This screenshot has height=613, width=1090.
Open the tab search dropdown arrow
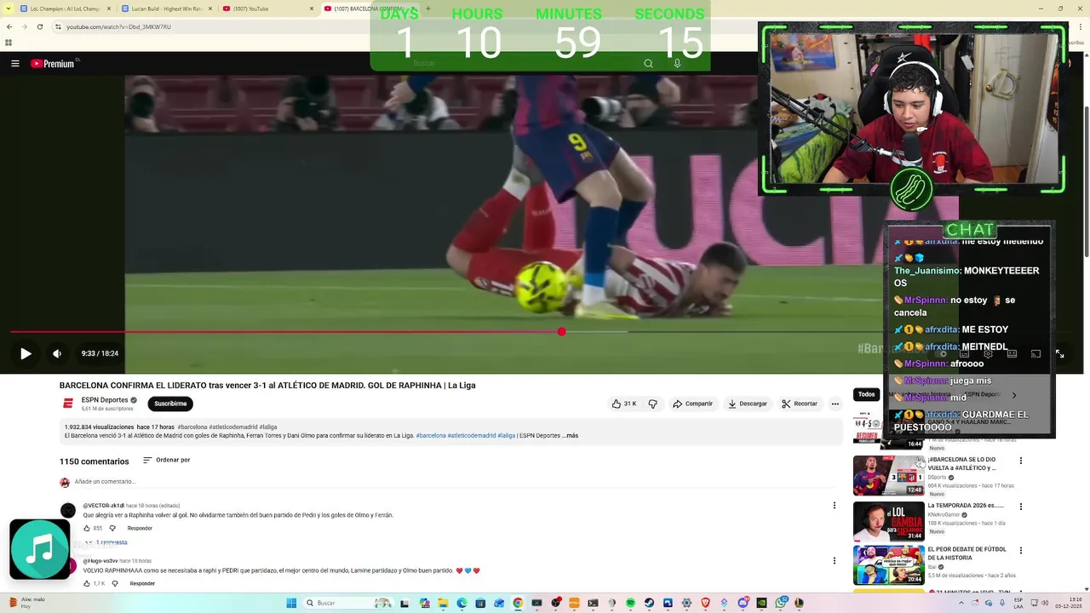(x=8, y=9)
